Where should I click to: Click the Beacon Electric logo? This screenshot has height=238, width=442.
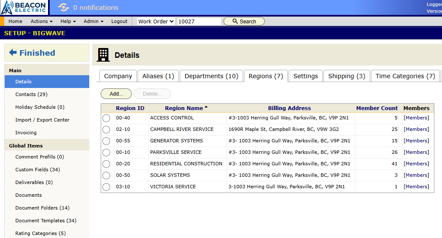coord(24,7)
